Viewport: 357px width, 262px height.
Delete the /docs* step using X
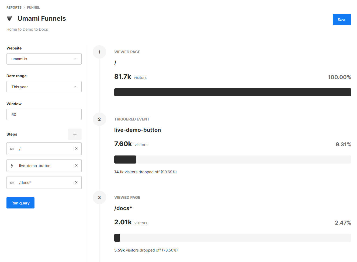pyautogui.click(x=76, y=182)
